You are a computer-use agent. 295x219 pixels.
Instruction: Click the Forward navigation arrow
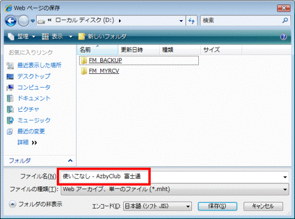pyautogui.click(x=23, y=21)
